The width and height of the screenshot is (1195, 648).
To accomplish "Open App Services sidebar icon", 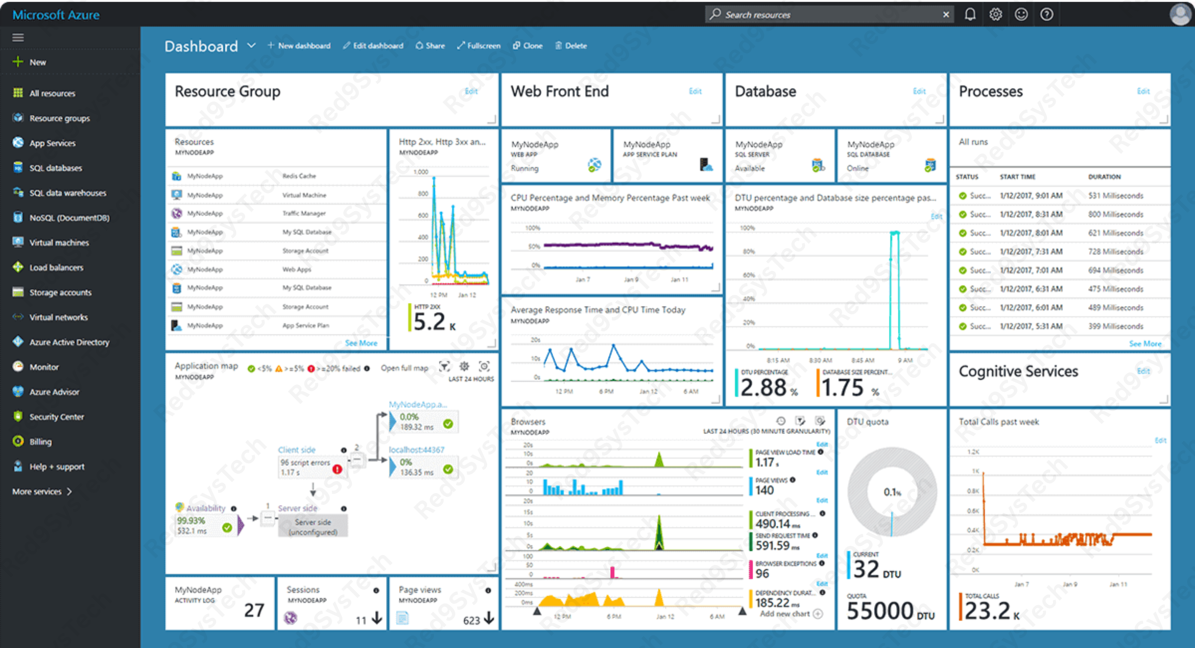I will (x=18, y=142).
